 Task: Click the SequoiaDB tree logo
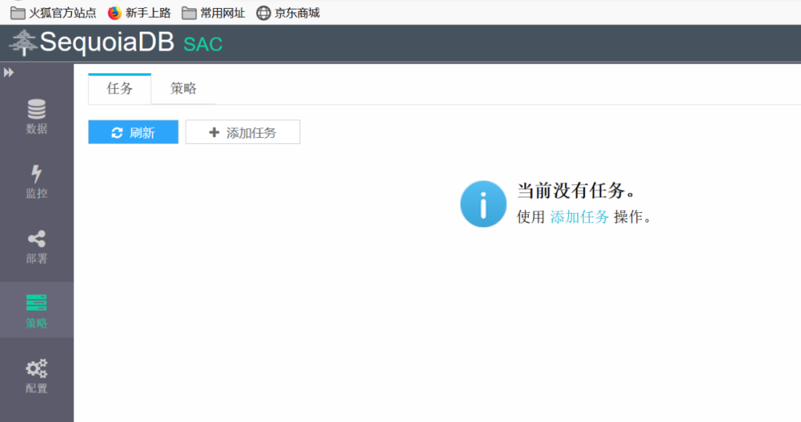coord(22,42)
